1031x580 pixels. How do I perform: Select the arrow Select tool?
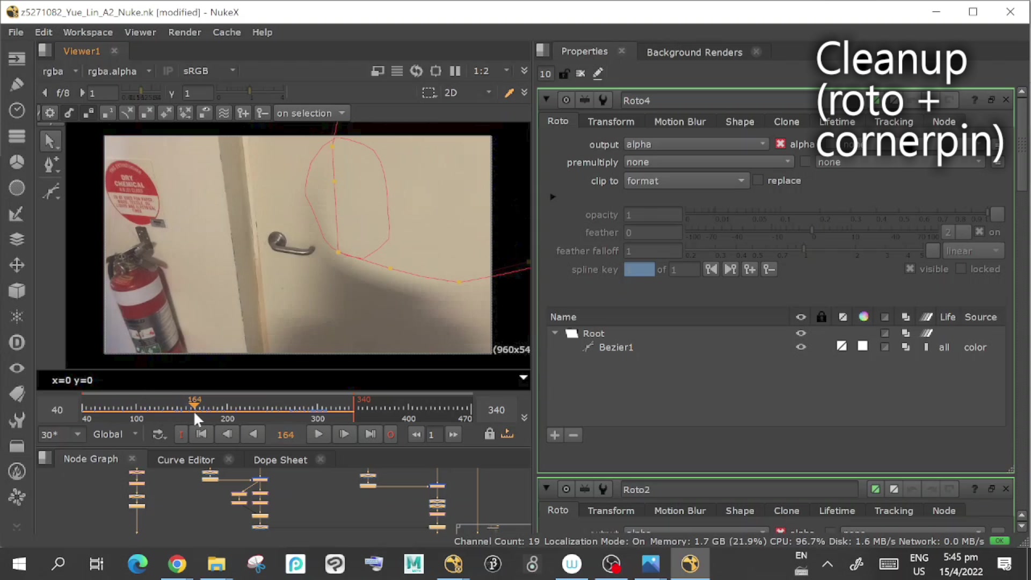[49, 141]
